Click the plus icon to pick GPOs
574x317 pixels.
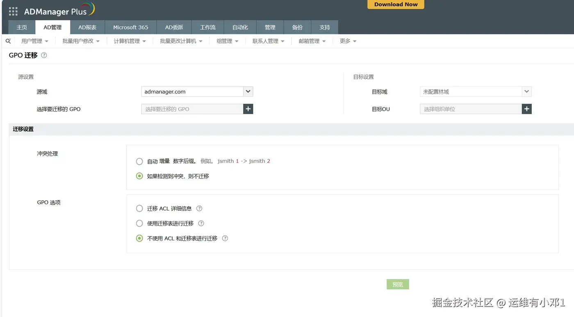tap(248, 109)
